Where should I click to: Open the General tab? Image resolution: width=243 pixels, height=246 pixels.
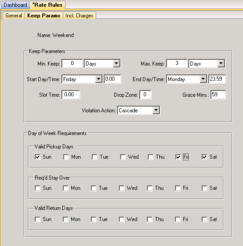pos(14,16)
